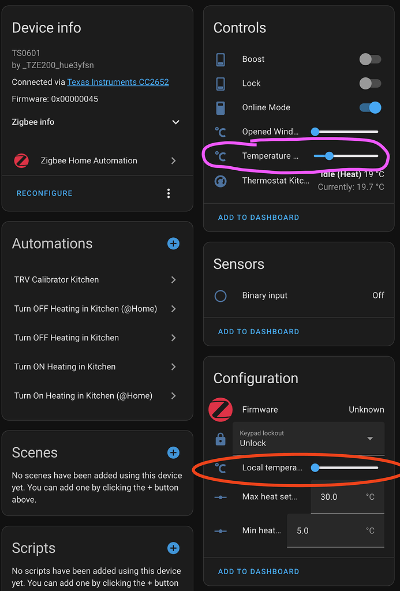400x591 pixels.
Task: Open the three-dot overflow menu in Device info
Action: point(169,193)
